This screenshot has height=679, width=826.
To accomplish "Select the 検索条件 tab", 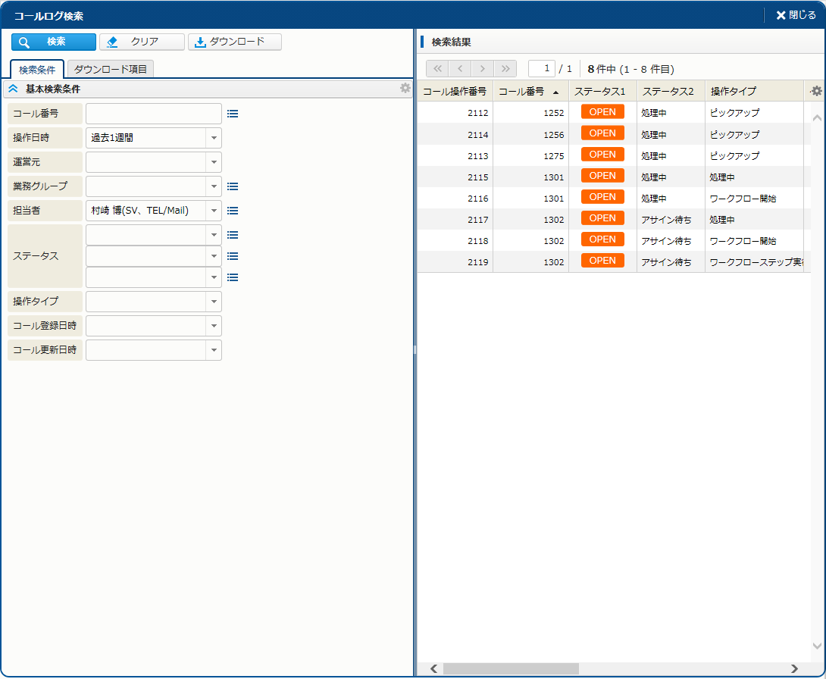I will click(x=37, y=70).
